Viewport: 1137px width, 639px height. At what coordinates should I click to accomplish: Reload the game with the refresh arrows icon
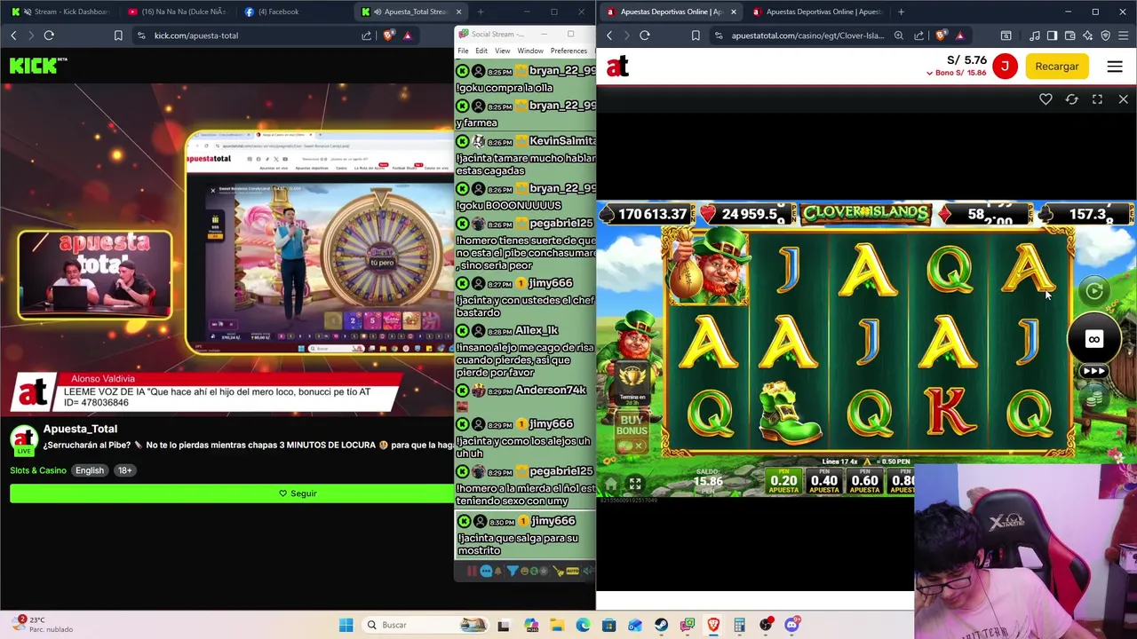(1071, 99)
